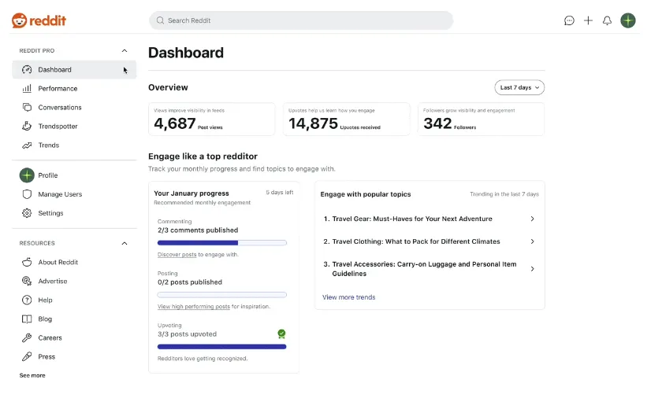Click the 3/3 posts upvoted text
Image resolution: width=647 pixels, height=394 pixels.
187,334
